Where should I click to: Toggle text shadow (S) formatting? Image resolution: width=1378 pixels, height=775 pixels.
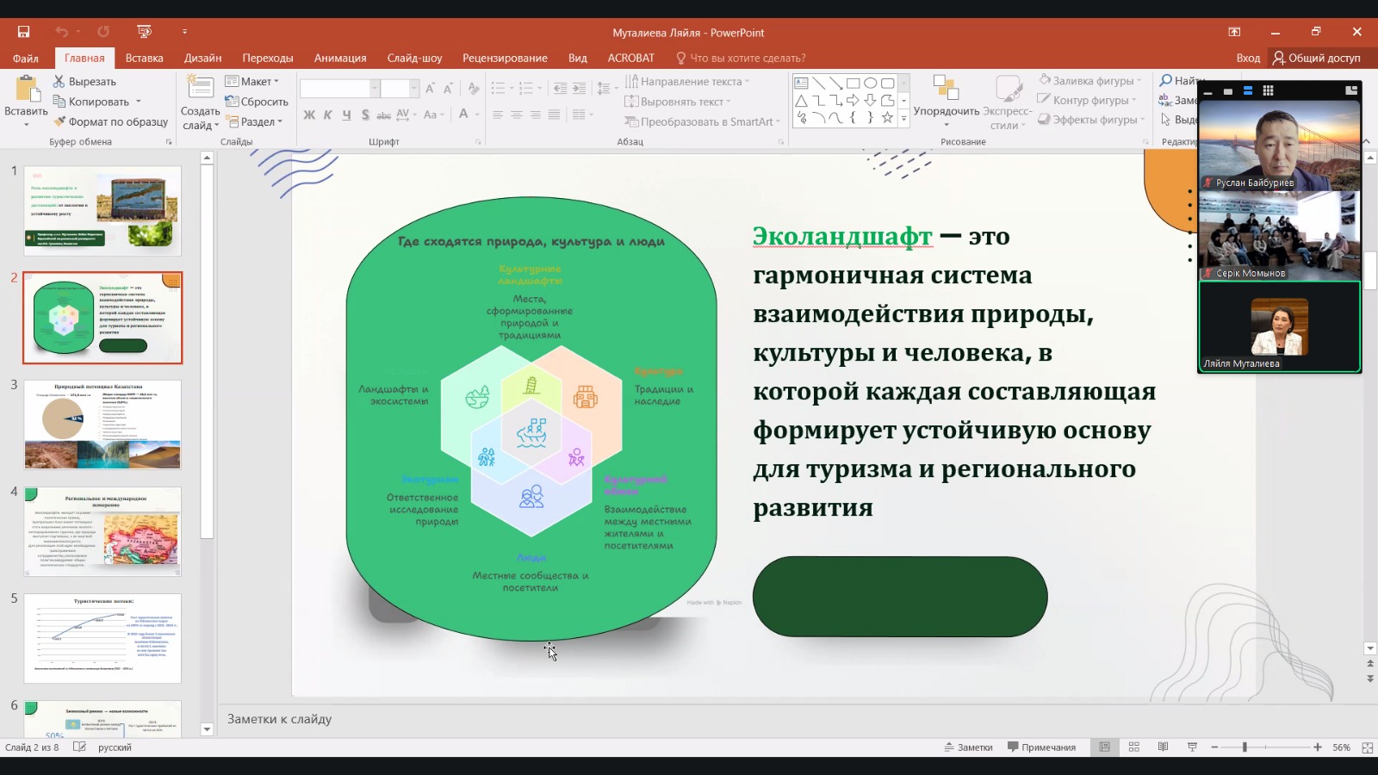click(x=365, y=115)
